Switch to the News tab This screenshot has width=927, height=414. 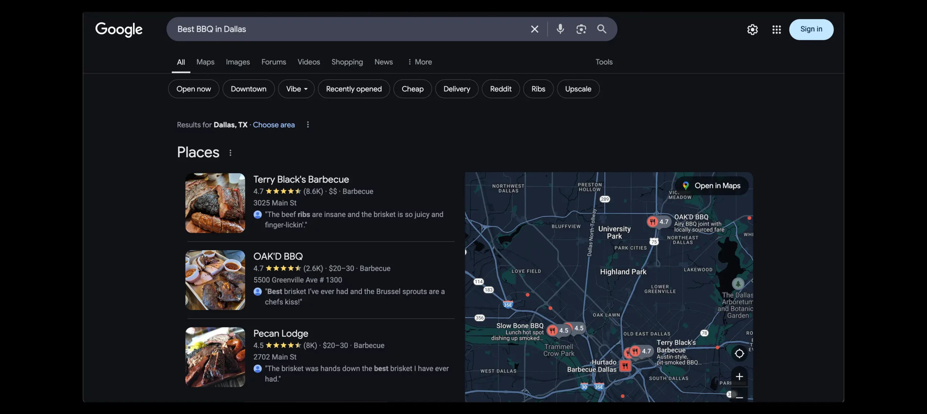[x=383, y=62]
